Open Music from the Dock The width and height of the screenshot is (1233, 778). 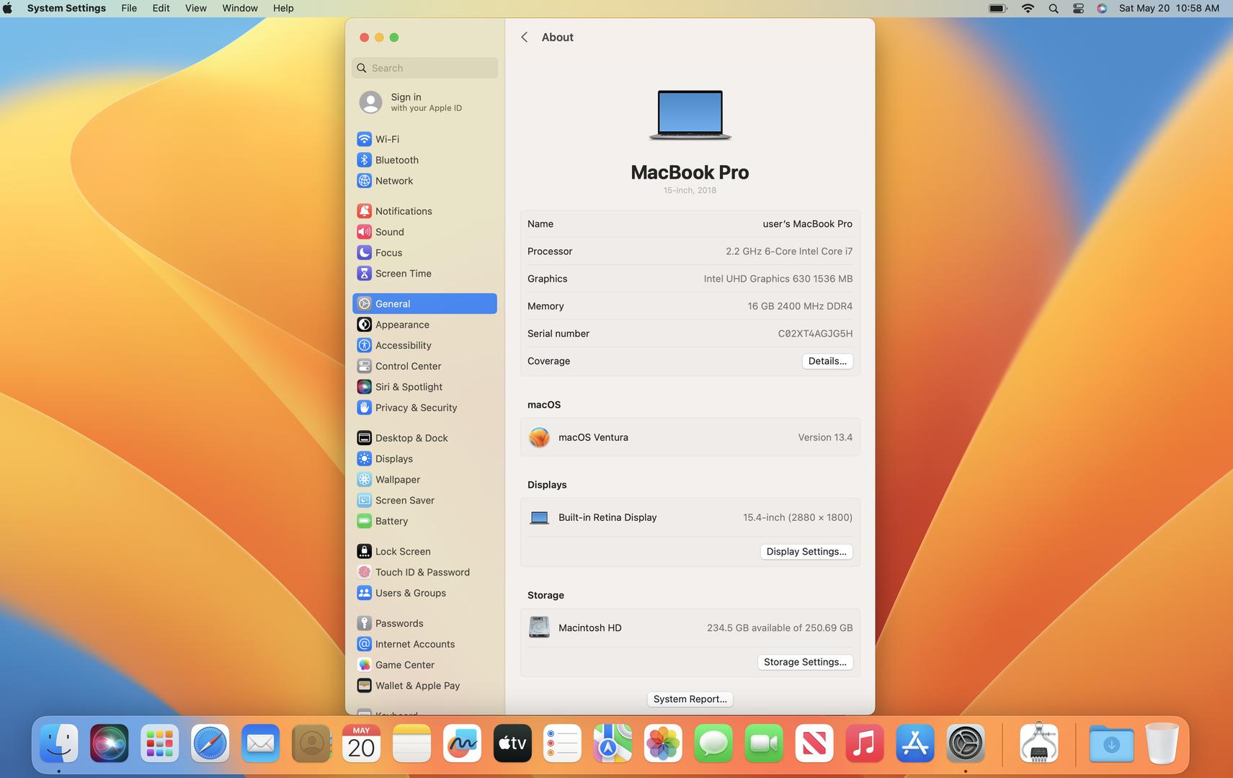click(x=865, y=743)
